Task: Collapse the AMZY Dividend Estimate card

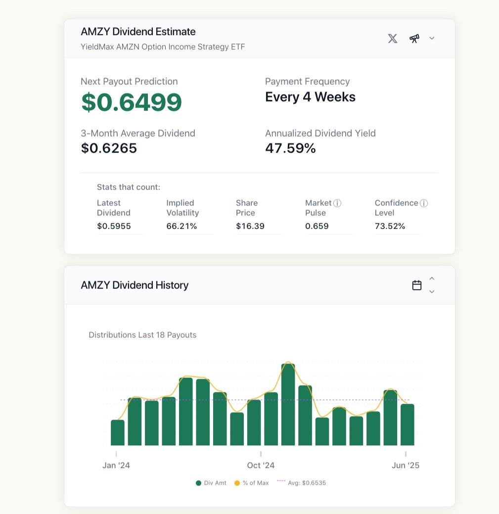Action: [432, 39]
